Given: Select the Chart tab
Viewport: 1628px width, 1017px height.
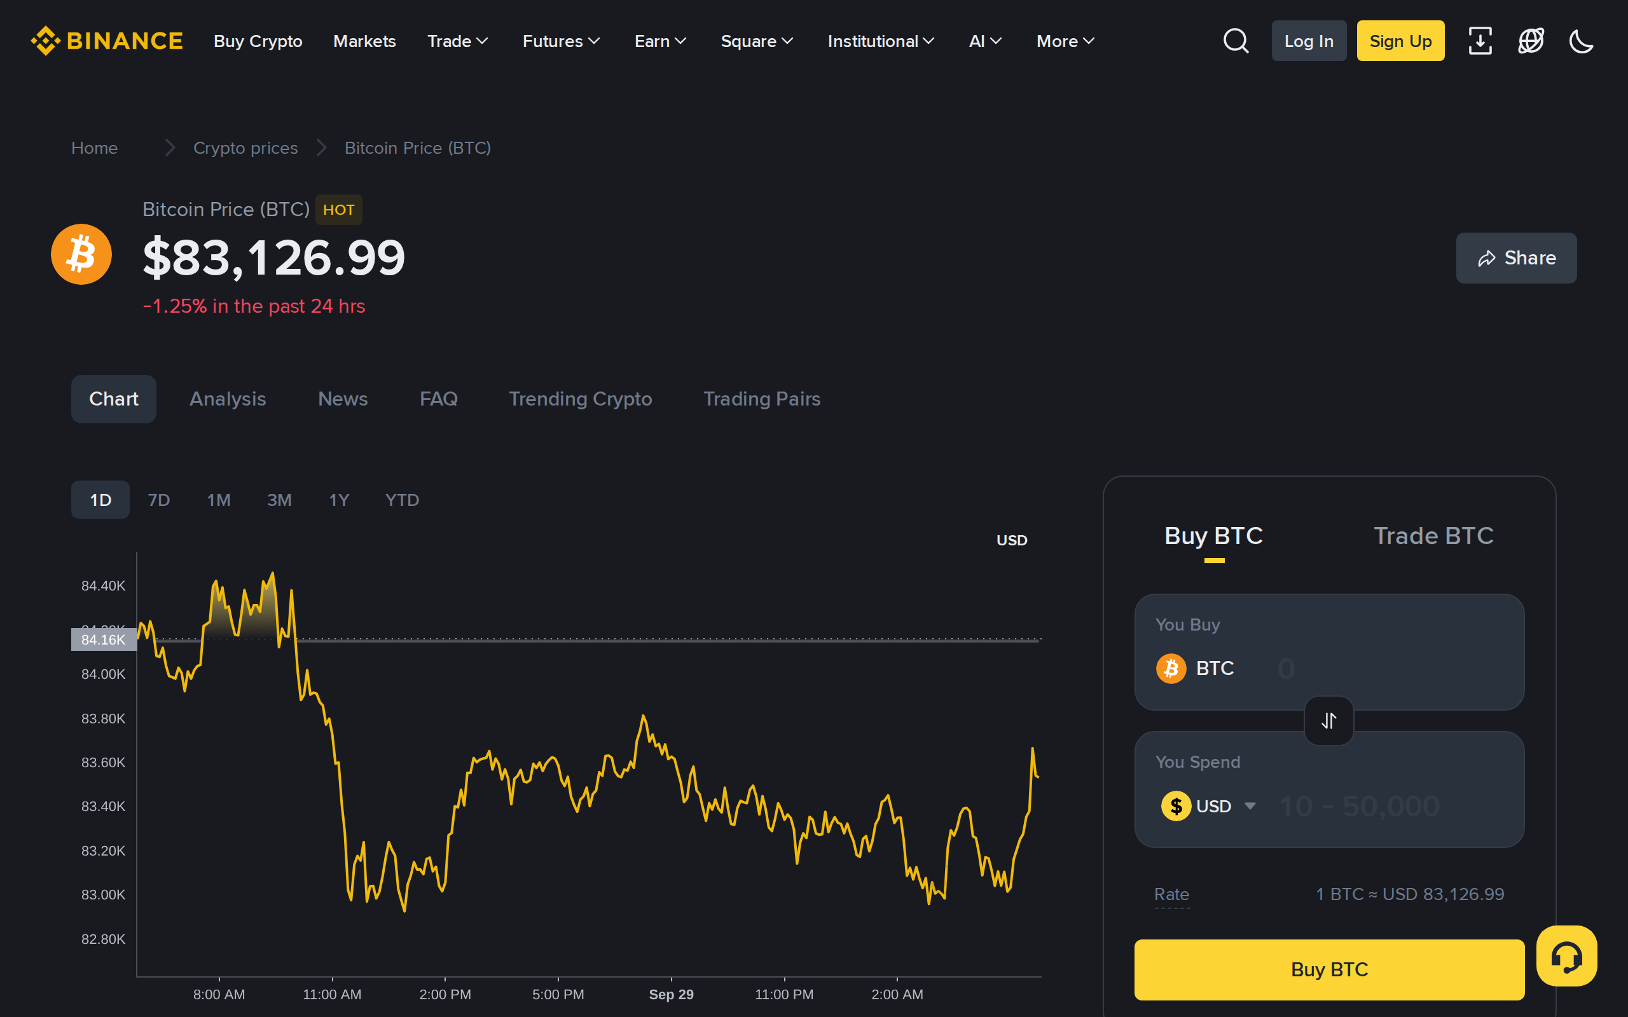Looking at the screenshot, I should 114,399.
